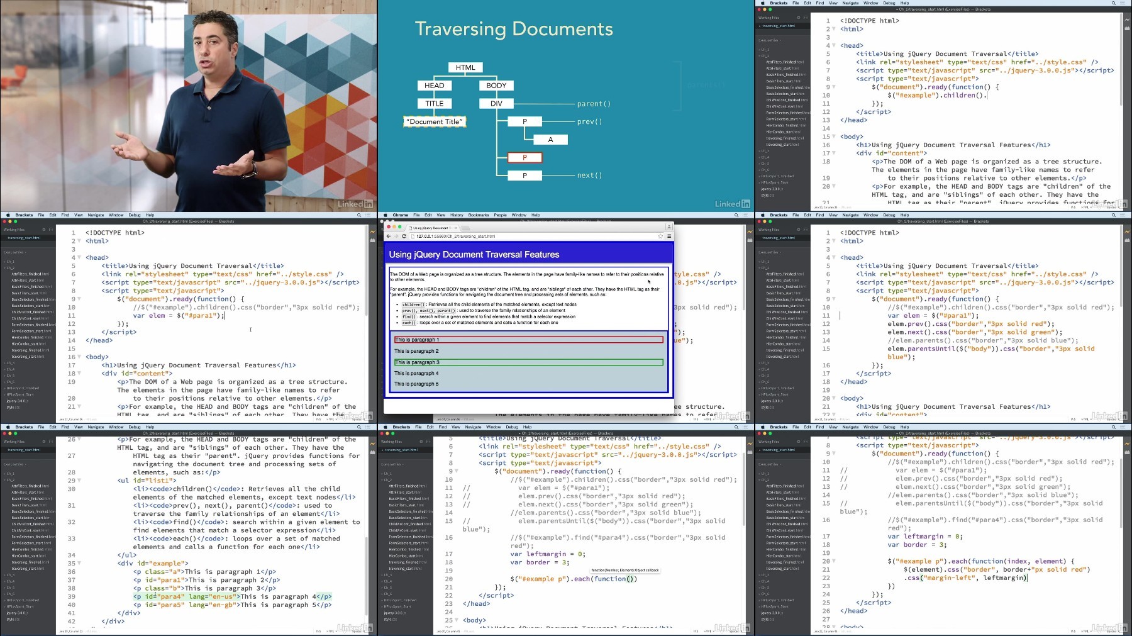Start Live Preview in the middle-left Brackets frame
The height and width of the screenshot is (636, 1132).
[372, 231]
